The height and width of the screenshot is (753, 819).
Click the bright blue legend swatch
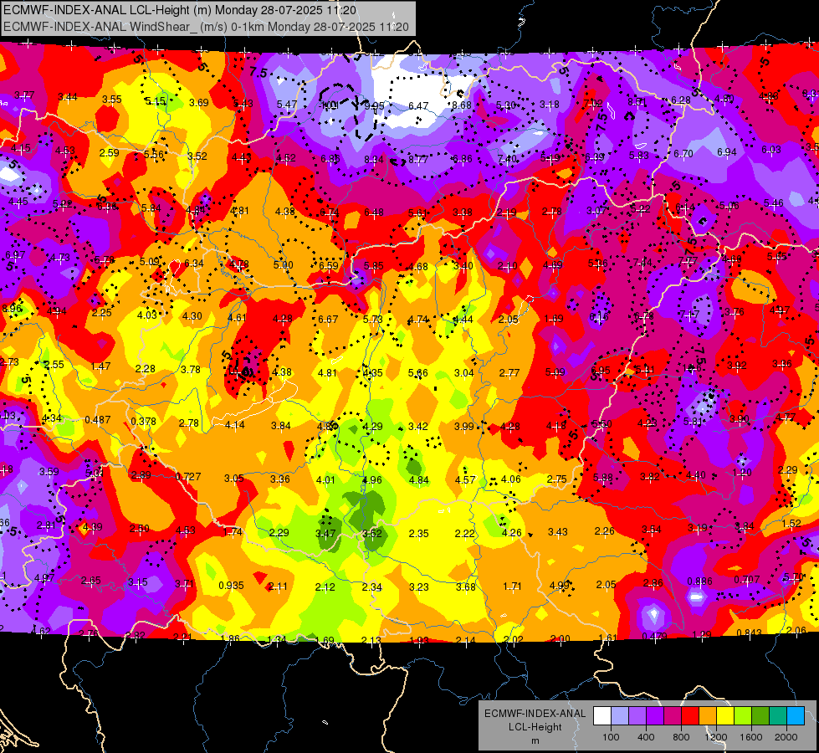[x=796, y=715]
